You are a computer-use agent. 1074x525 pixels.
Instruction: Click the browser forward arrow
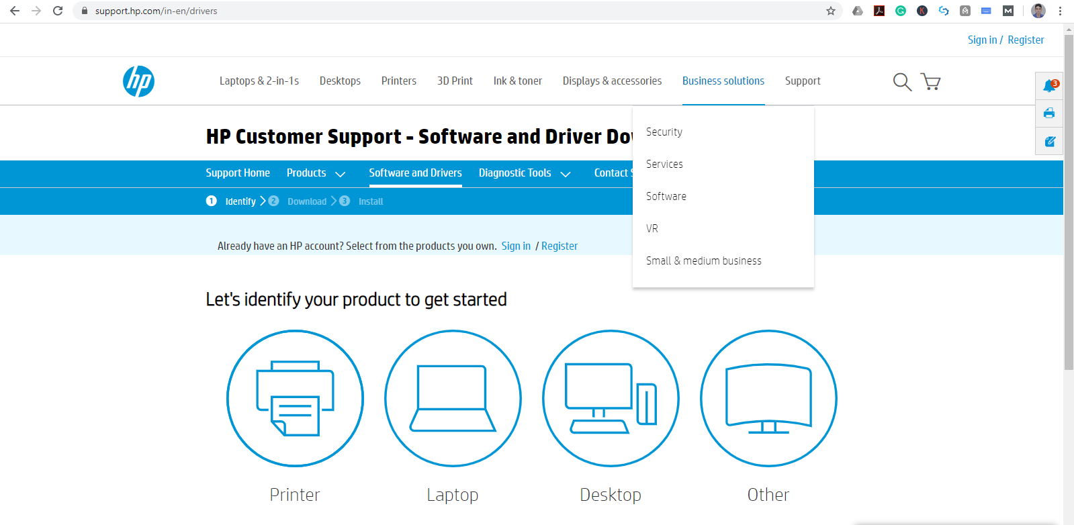[36, 11]
